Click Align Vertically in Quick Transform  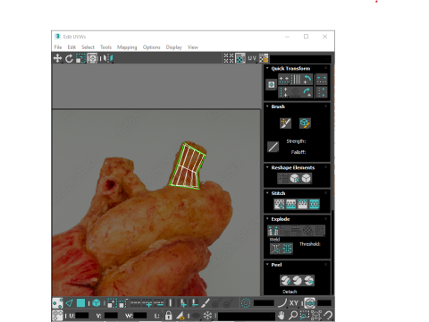[x=284, y=92]
